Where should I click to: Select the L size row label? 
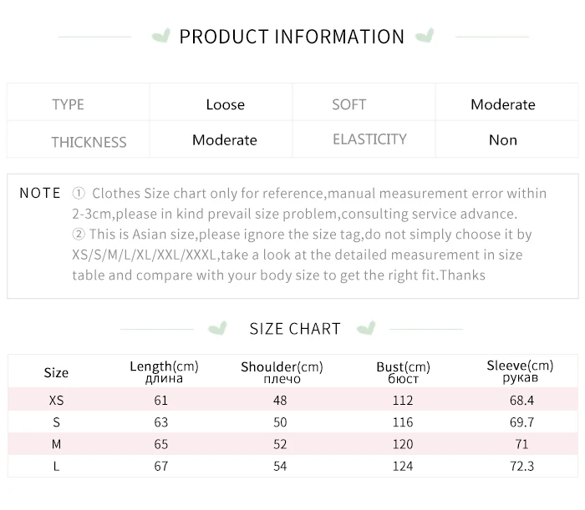click(x=56, y=466)
